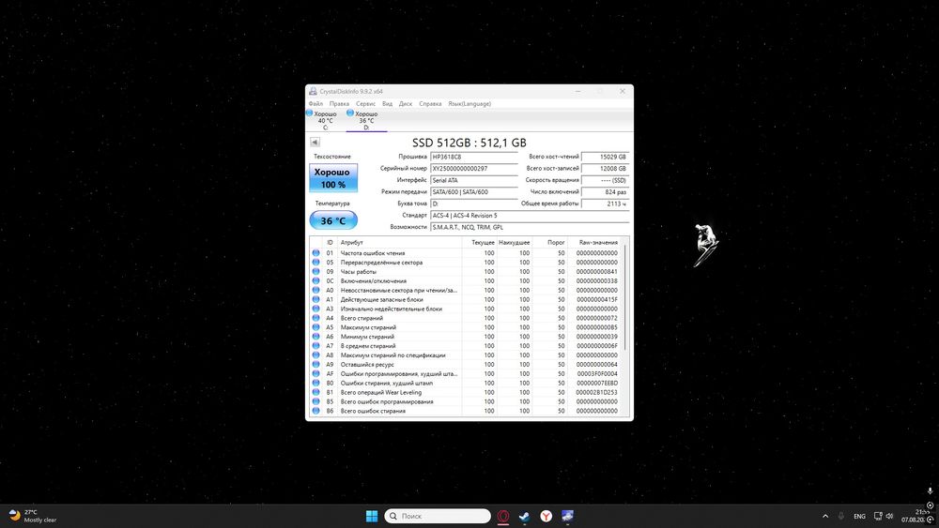The width and height of the screenshot is (939, 528).
Task: Click the Raw-значения column header
Action: point(595,242)
